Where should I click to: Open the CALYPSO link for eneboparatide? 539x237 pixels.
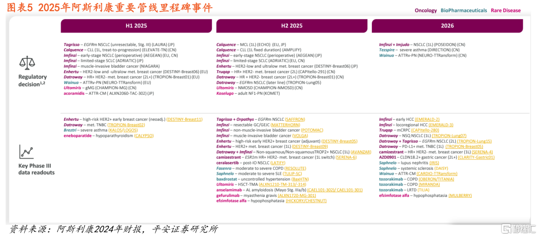[x=144, y=136]
